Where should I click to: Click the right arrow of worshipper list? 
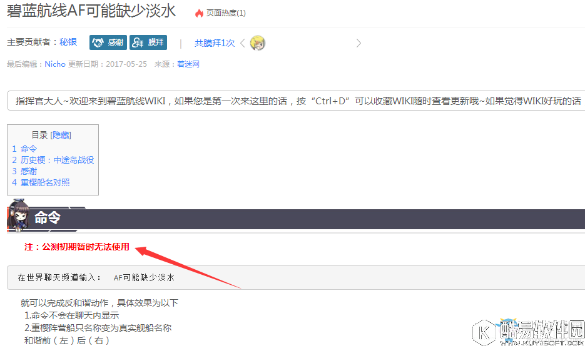point(359,43)
